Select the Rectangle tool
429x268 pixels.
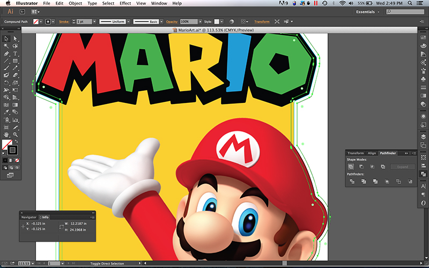[x=15, y=61]
